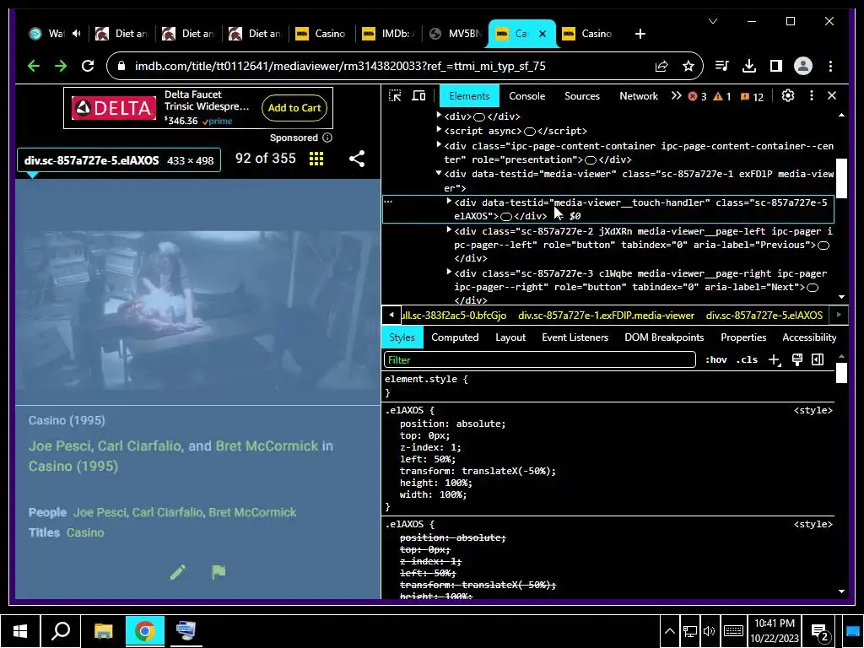Share this page from address bar

coord(661,66)
